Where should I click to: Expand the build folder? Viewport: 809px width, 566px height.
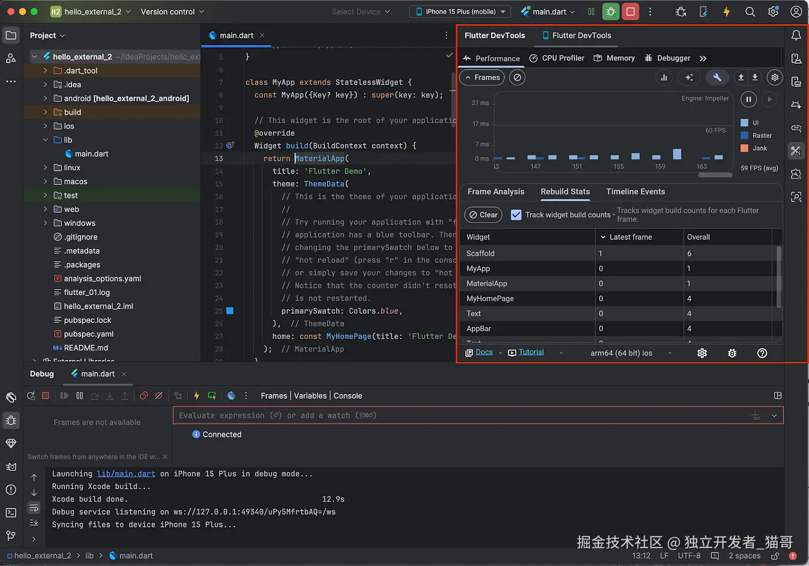tap(46, 112)
